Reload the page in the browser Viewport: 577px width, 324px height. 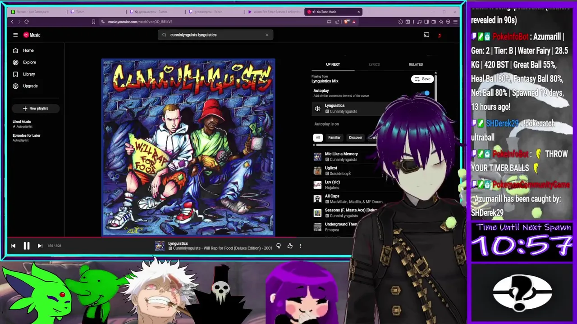[x=27, y=22]
